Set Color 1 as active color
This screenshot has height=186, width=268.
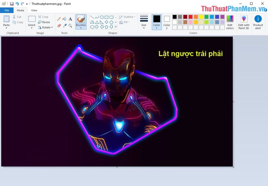(x=157, y=21)
